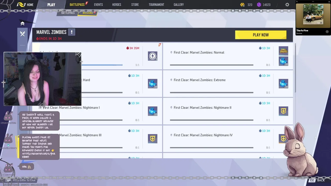Screen dimensions: 331x186
Task: Open the EVENTS tab
Action: pyautogui.click(x=98, y=5)
